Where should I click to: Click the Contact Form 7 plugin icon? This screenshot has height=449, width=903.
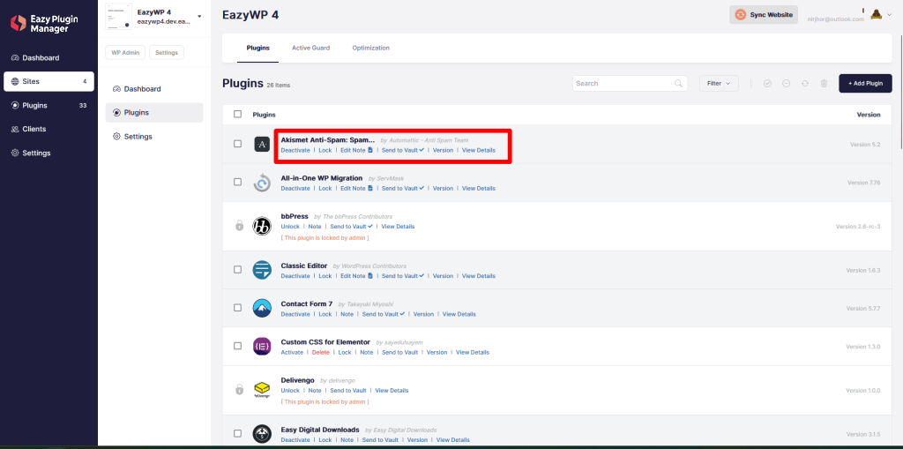pos(262,308)
